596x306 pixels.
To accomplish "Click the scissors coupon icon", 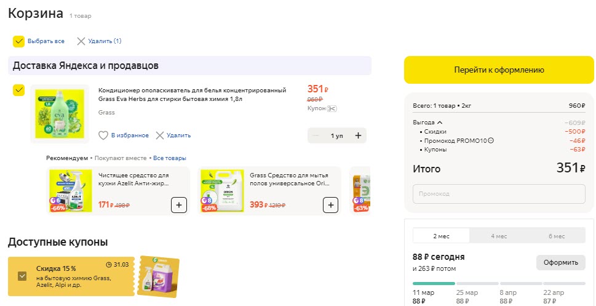I will (x=333, y=109).
